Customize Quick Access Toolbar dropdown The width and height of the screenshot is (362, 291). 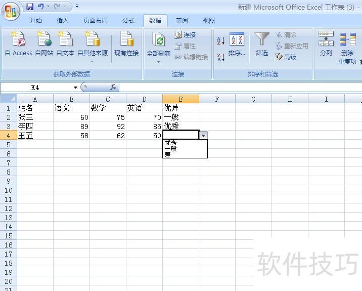77,7
